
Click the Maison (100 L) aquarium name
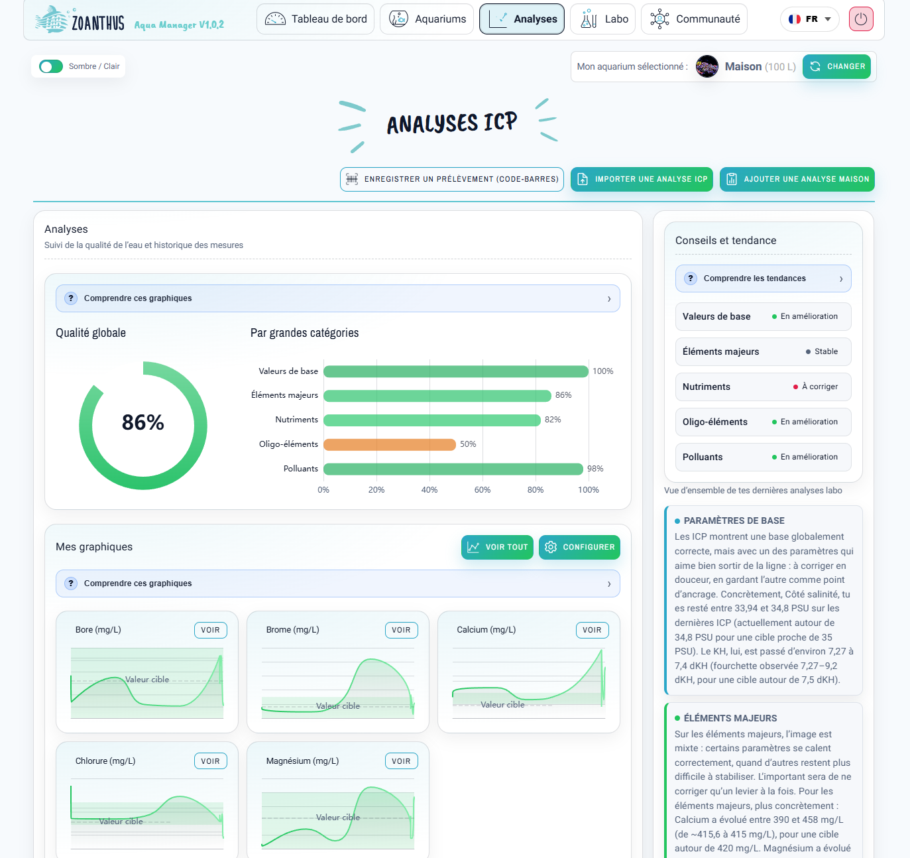[760, 66]
